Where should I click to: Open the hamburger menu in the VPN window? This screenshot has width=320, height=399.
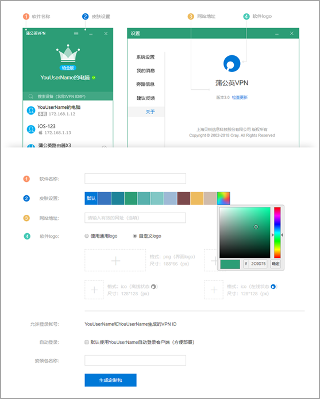click(x=76, y=33)
